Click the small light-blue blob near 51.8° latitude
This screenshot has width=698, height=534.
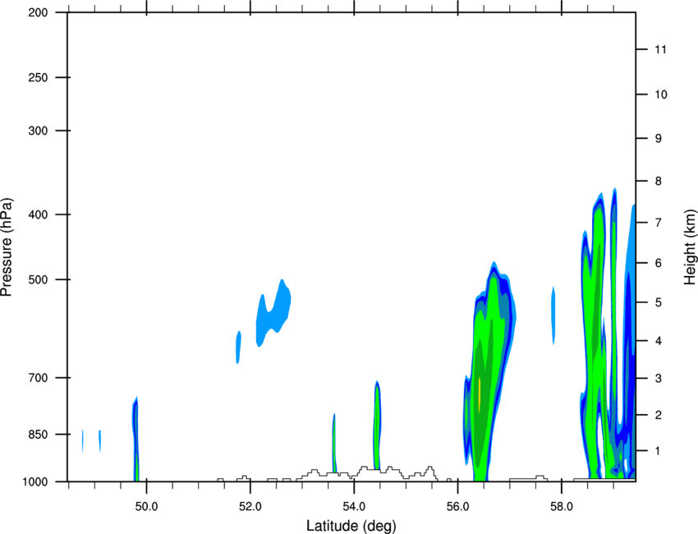pos(238,348)
